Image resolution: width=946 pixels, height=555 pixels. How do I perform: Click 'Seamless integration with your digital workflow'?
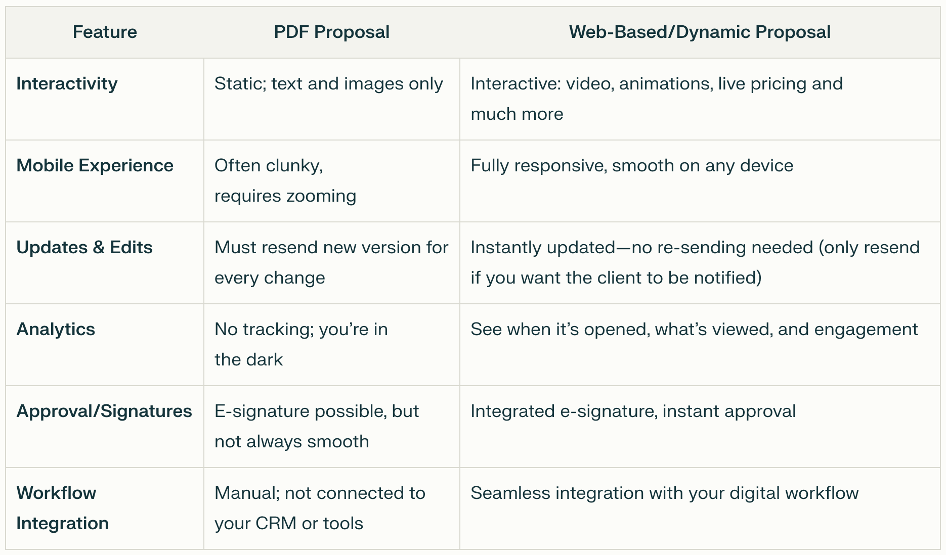pos(664,493)
